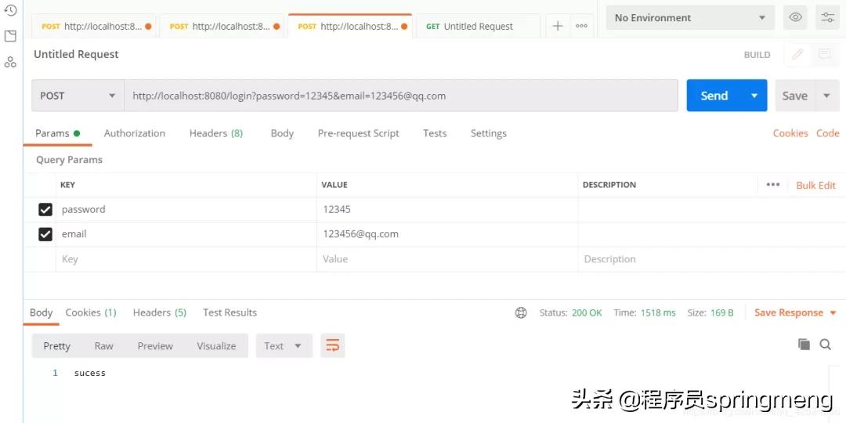The image size is (846, 423).
Task: Open the Text response format dropdown
Action: coord(284,346)
